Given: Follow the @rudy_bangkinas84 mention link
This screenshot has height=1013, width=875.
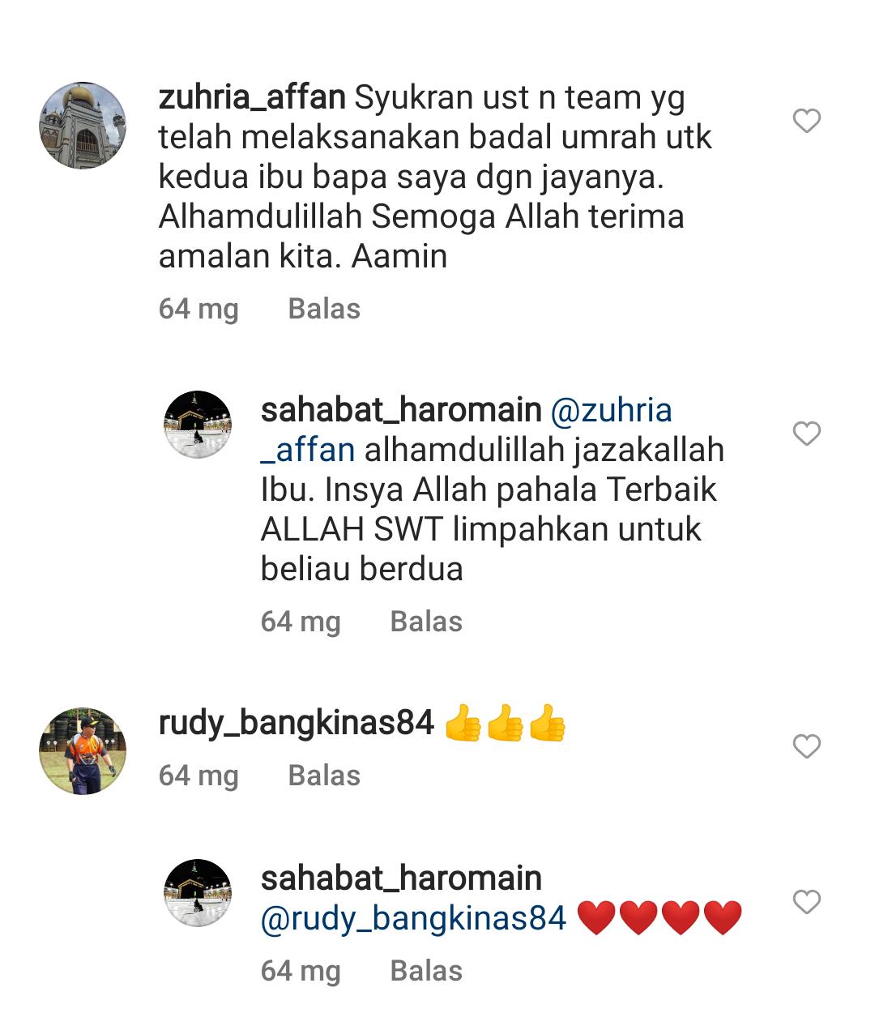Looking at the screenshot, I should 413,919.
